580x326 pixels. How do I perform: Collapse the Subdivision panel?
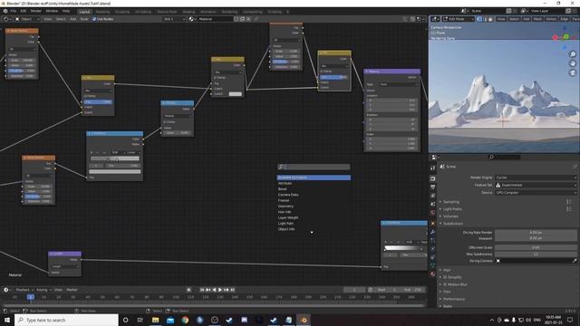point(453,224)
